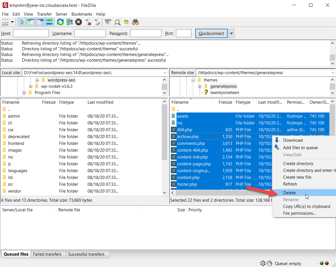Screen dimensions: 336x267
Task: Toggle local directory tree display
Action: coord(31,22)
